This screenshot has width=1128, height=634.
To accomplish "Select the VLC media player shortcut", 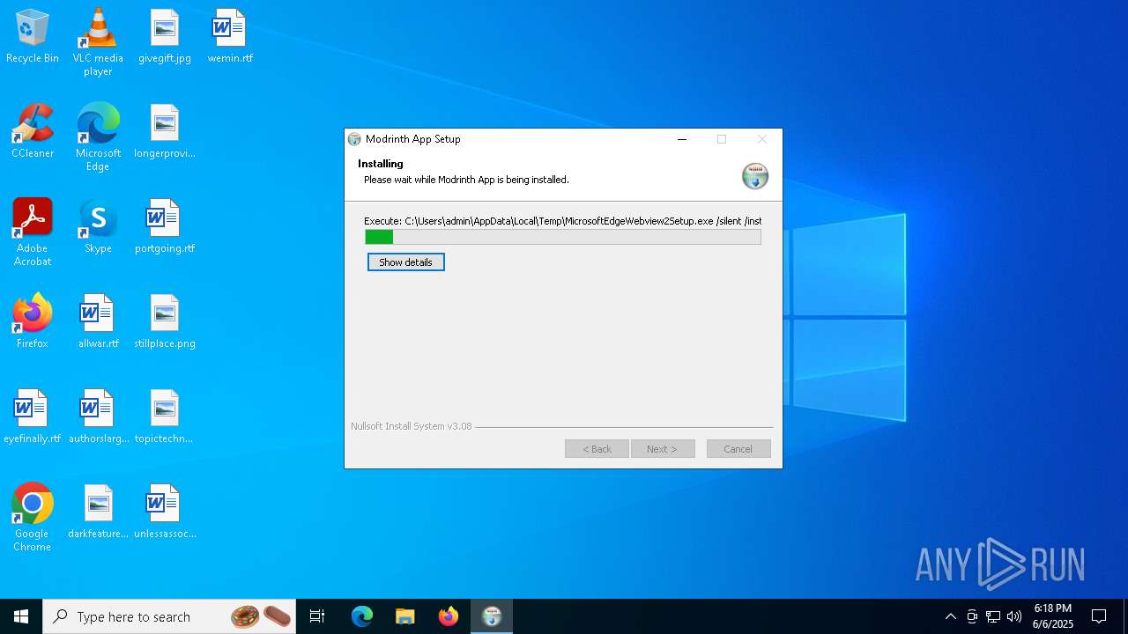I will (x=98, y=42).
